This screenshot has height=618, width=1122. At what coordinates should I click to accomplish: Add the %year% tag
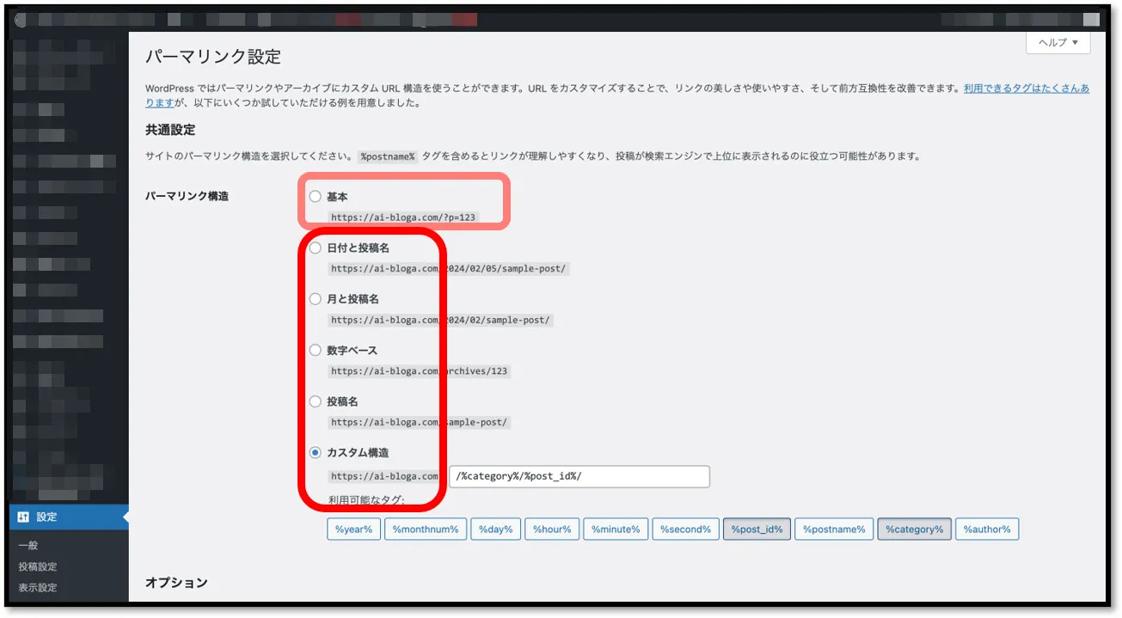(x=353, y=529)
